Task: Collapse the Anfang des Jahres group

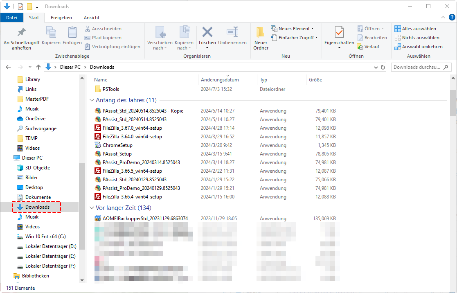Action: [x=92, y=100]
